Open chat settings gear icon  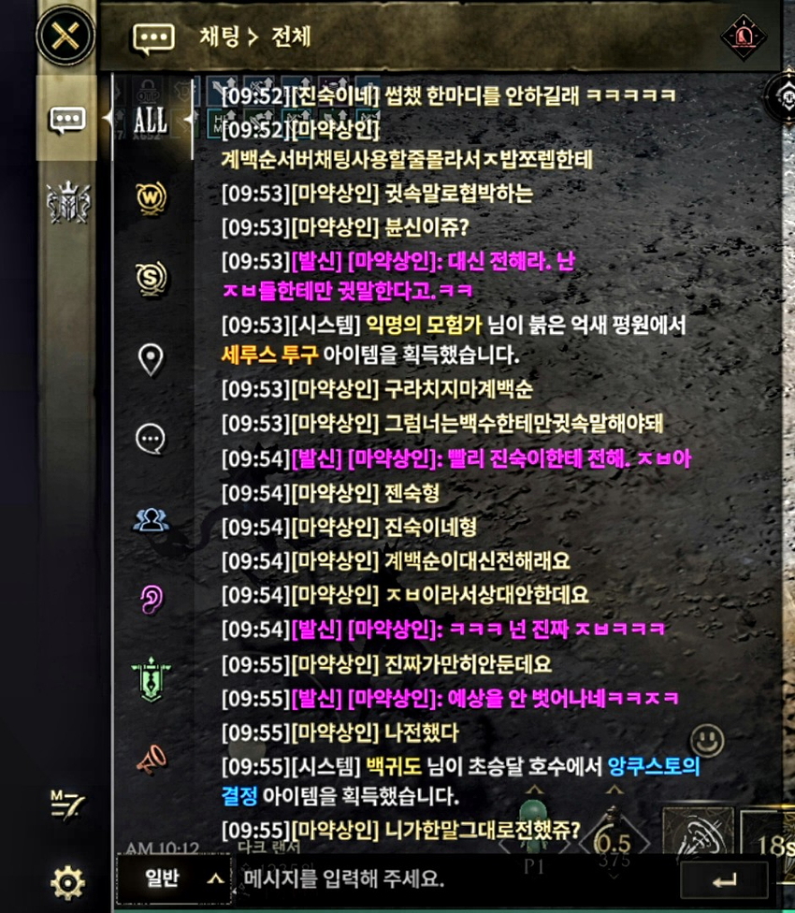(67, 883)
